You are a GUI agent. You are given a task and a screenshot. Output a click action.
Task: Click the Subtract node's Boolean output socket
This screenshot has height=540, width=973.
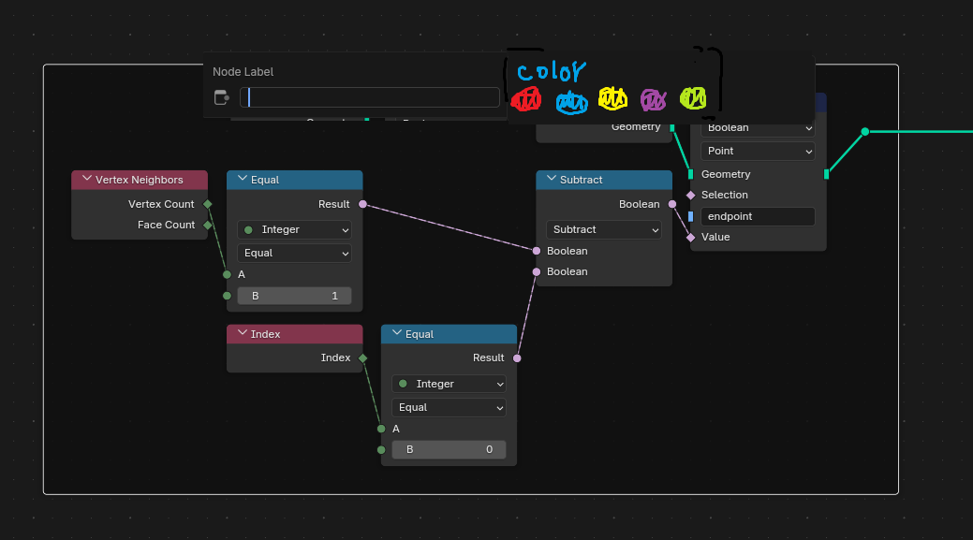click(672, 204)
